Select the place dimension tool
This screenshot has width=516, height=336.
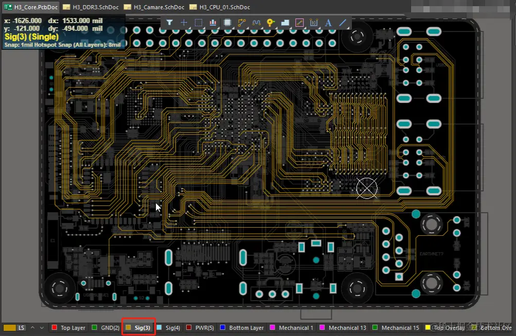pyautogui.click(x=314, y=23)
